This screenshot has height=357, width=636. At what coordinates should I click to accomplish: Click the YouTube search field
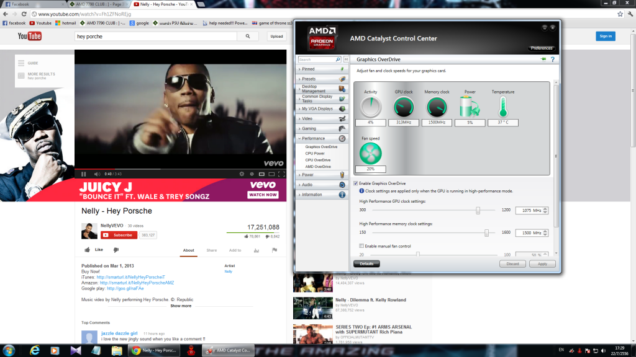click(x=156, y=37)
